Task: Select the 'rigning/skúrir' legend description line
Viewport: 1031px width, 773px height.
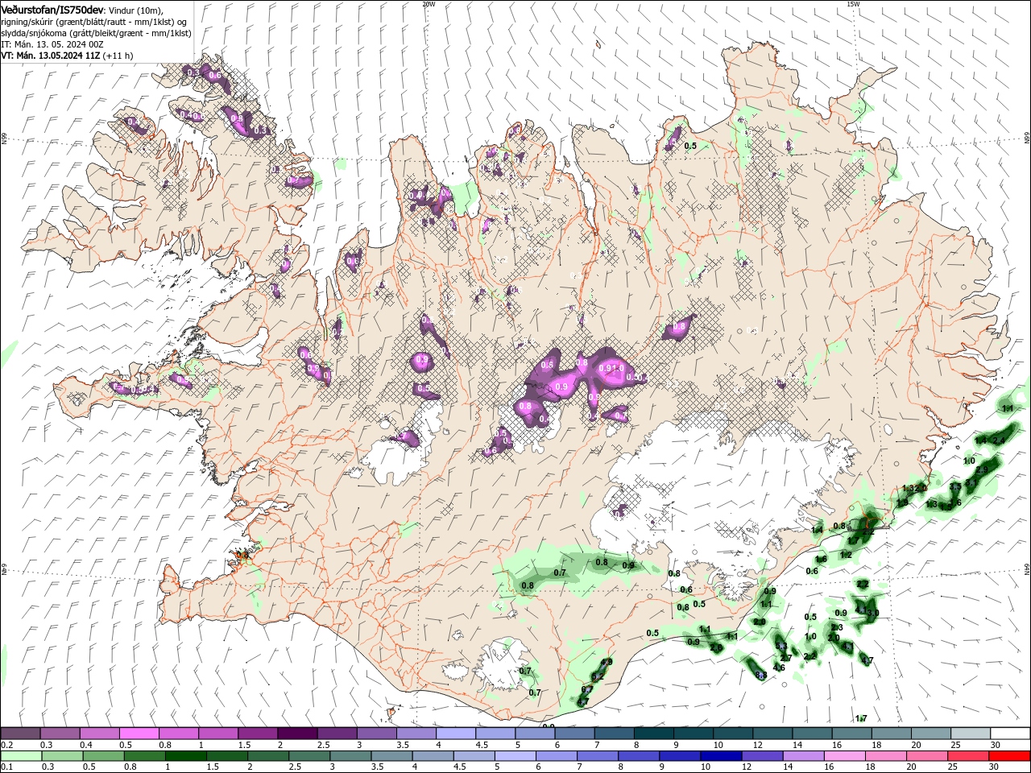Action: 93,22
